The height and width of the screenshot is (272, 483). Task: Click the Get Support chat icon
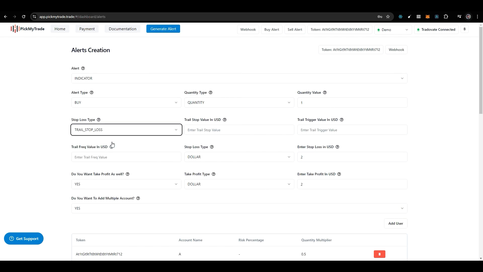pos(12,239)
